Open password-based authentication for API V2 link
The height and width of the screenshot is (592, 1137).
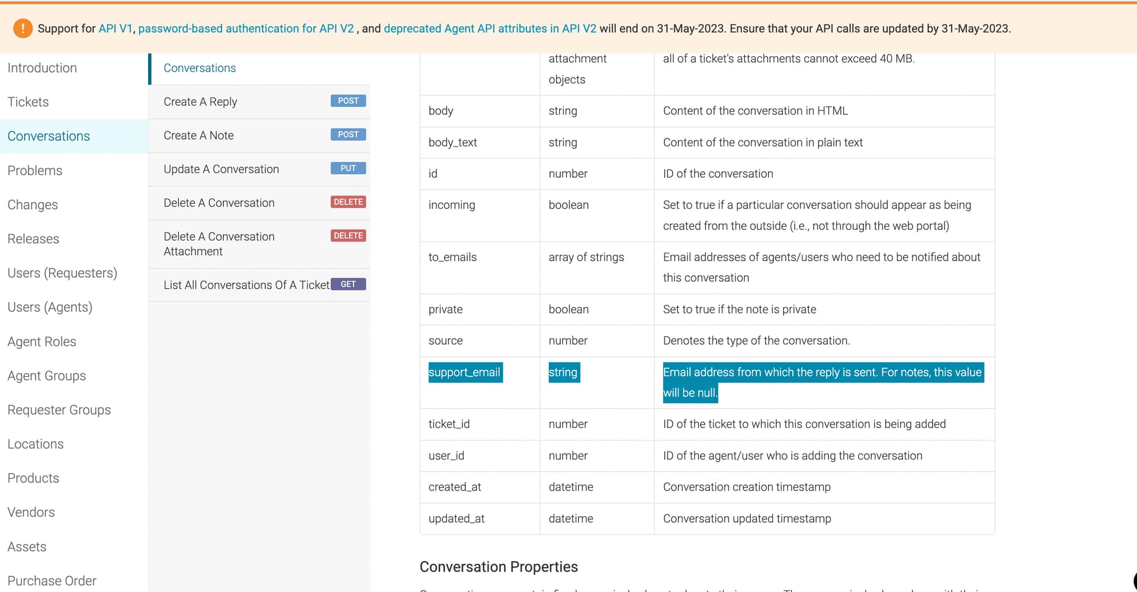[x=246, y=28]
